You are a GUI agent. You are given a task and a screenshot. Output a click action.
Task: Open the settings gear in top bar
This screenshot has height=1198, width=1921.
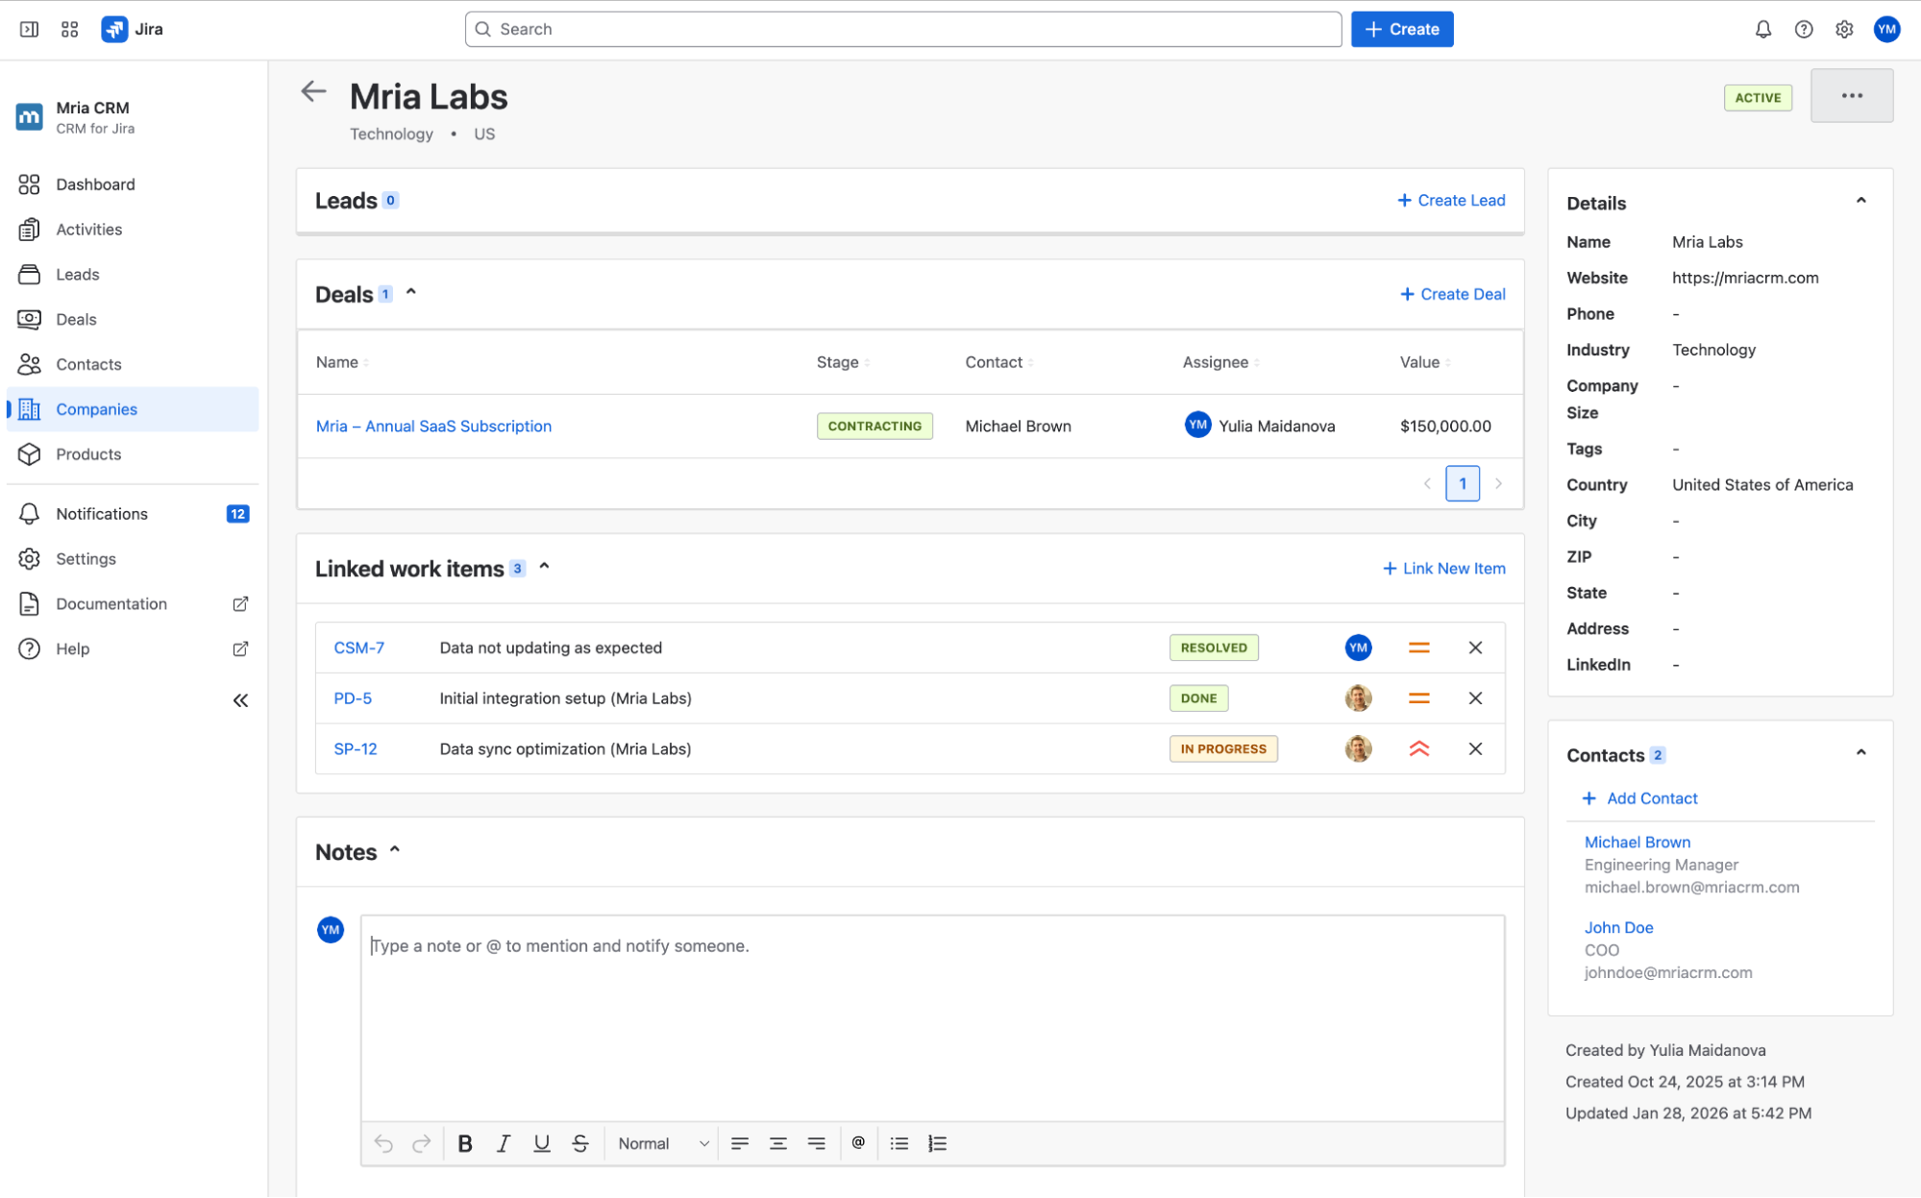pyautogui.click(x=1843, y=29)
